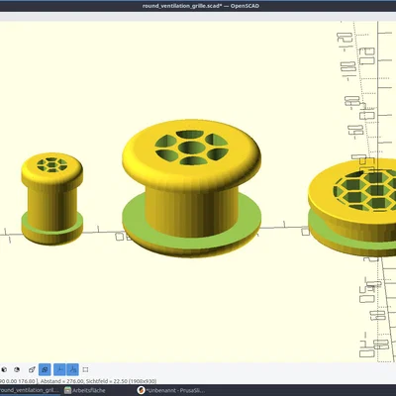Open the round_ventilation_gril... taskbar window
The width and height of the screenshot is (396, 396).
(x=30, y=390)
